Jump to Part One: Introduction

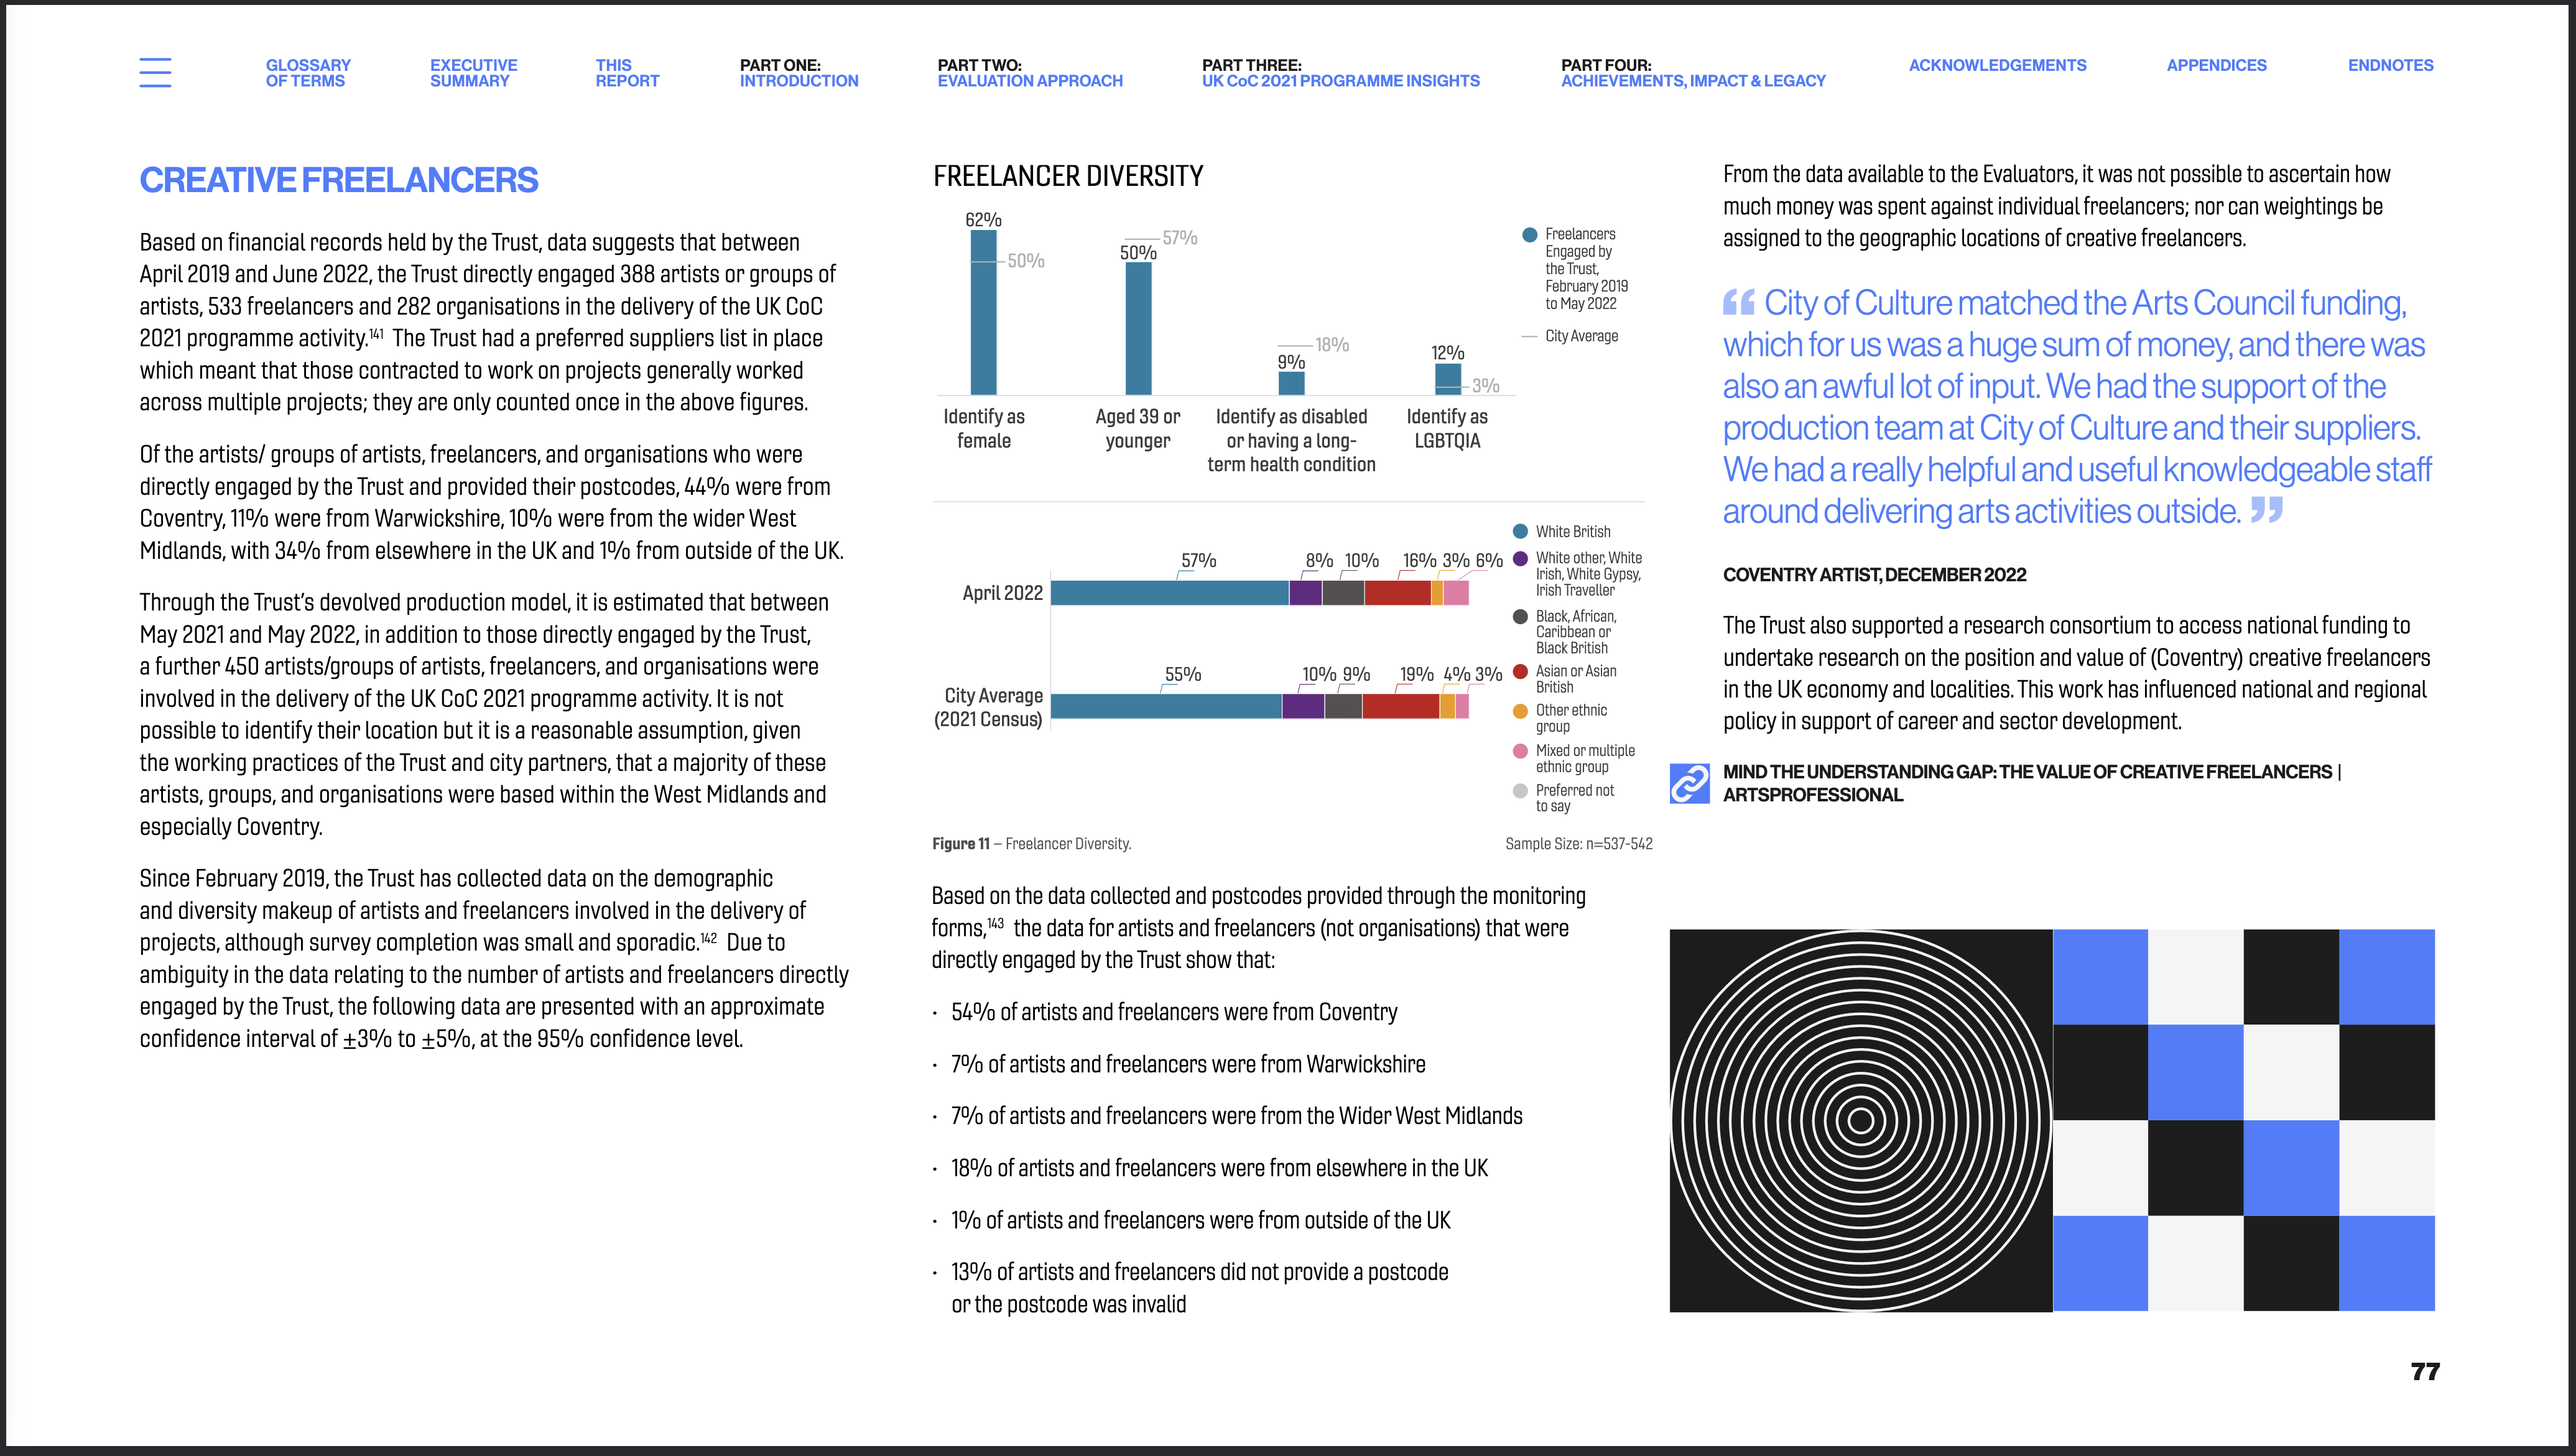point(799,73)
